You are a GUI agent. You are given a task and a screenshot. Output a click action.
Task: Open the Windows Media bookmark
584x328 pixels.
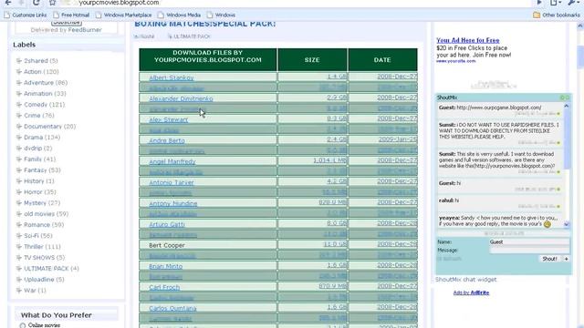[179, 15]
